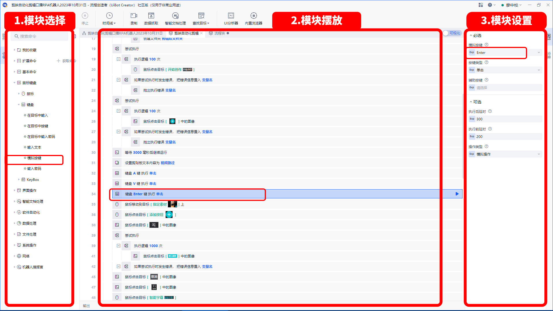553x311 pixels.
Task: Click help icon next to 模拟按键 label
Action: pyautogui.click(x=486, y=45)
